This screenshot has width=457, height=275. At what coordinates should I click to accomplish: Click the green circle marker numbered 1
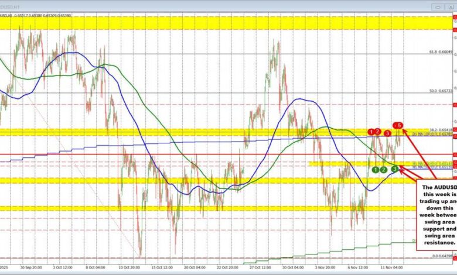pyautogui.click(x=375, y=170)
